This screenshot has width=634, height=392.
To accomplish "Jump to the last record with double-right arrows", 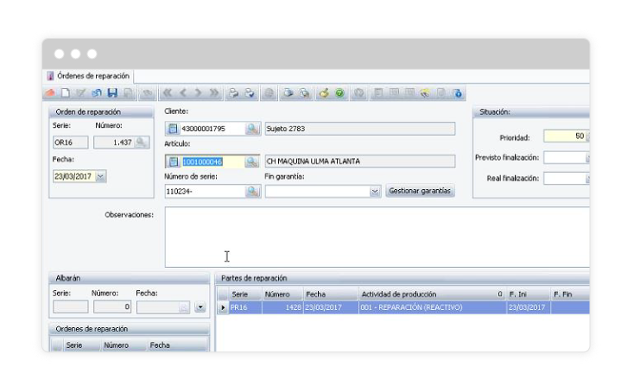I will (213, 93).
